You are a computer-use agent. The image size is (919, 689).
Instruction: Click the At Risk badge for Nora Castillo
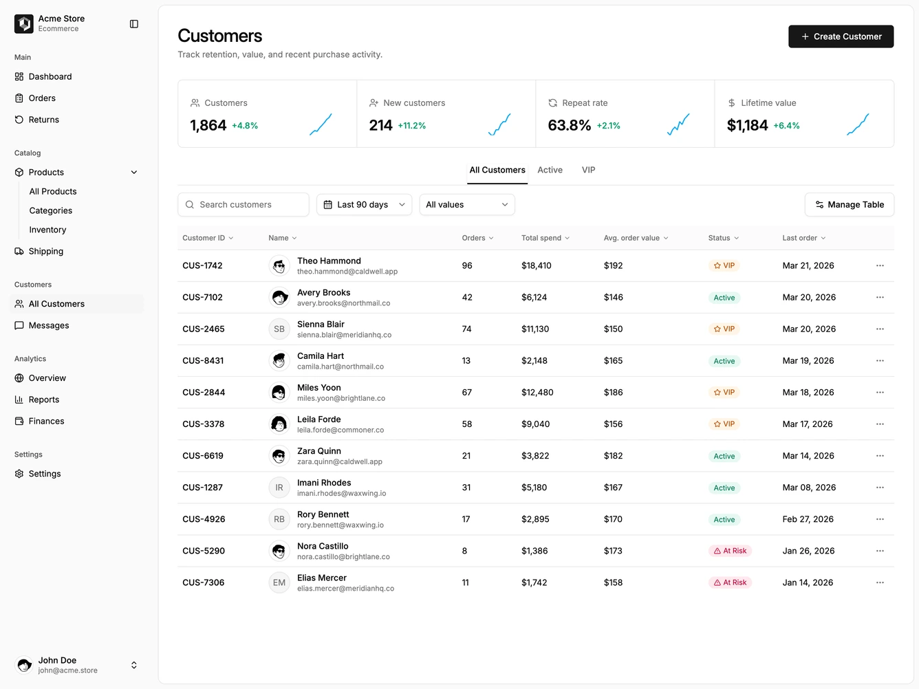pos(730,551)
